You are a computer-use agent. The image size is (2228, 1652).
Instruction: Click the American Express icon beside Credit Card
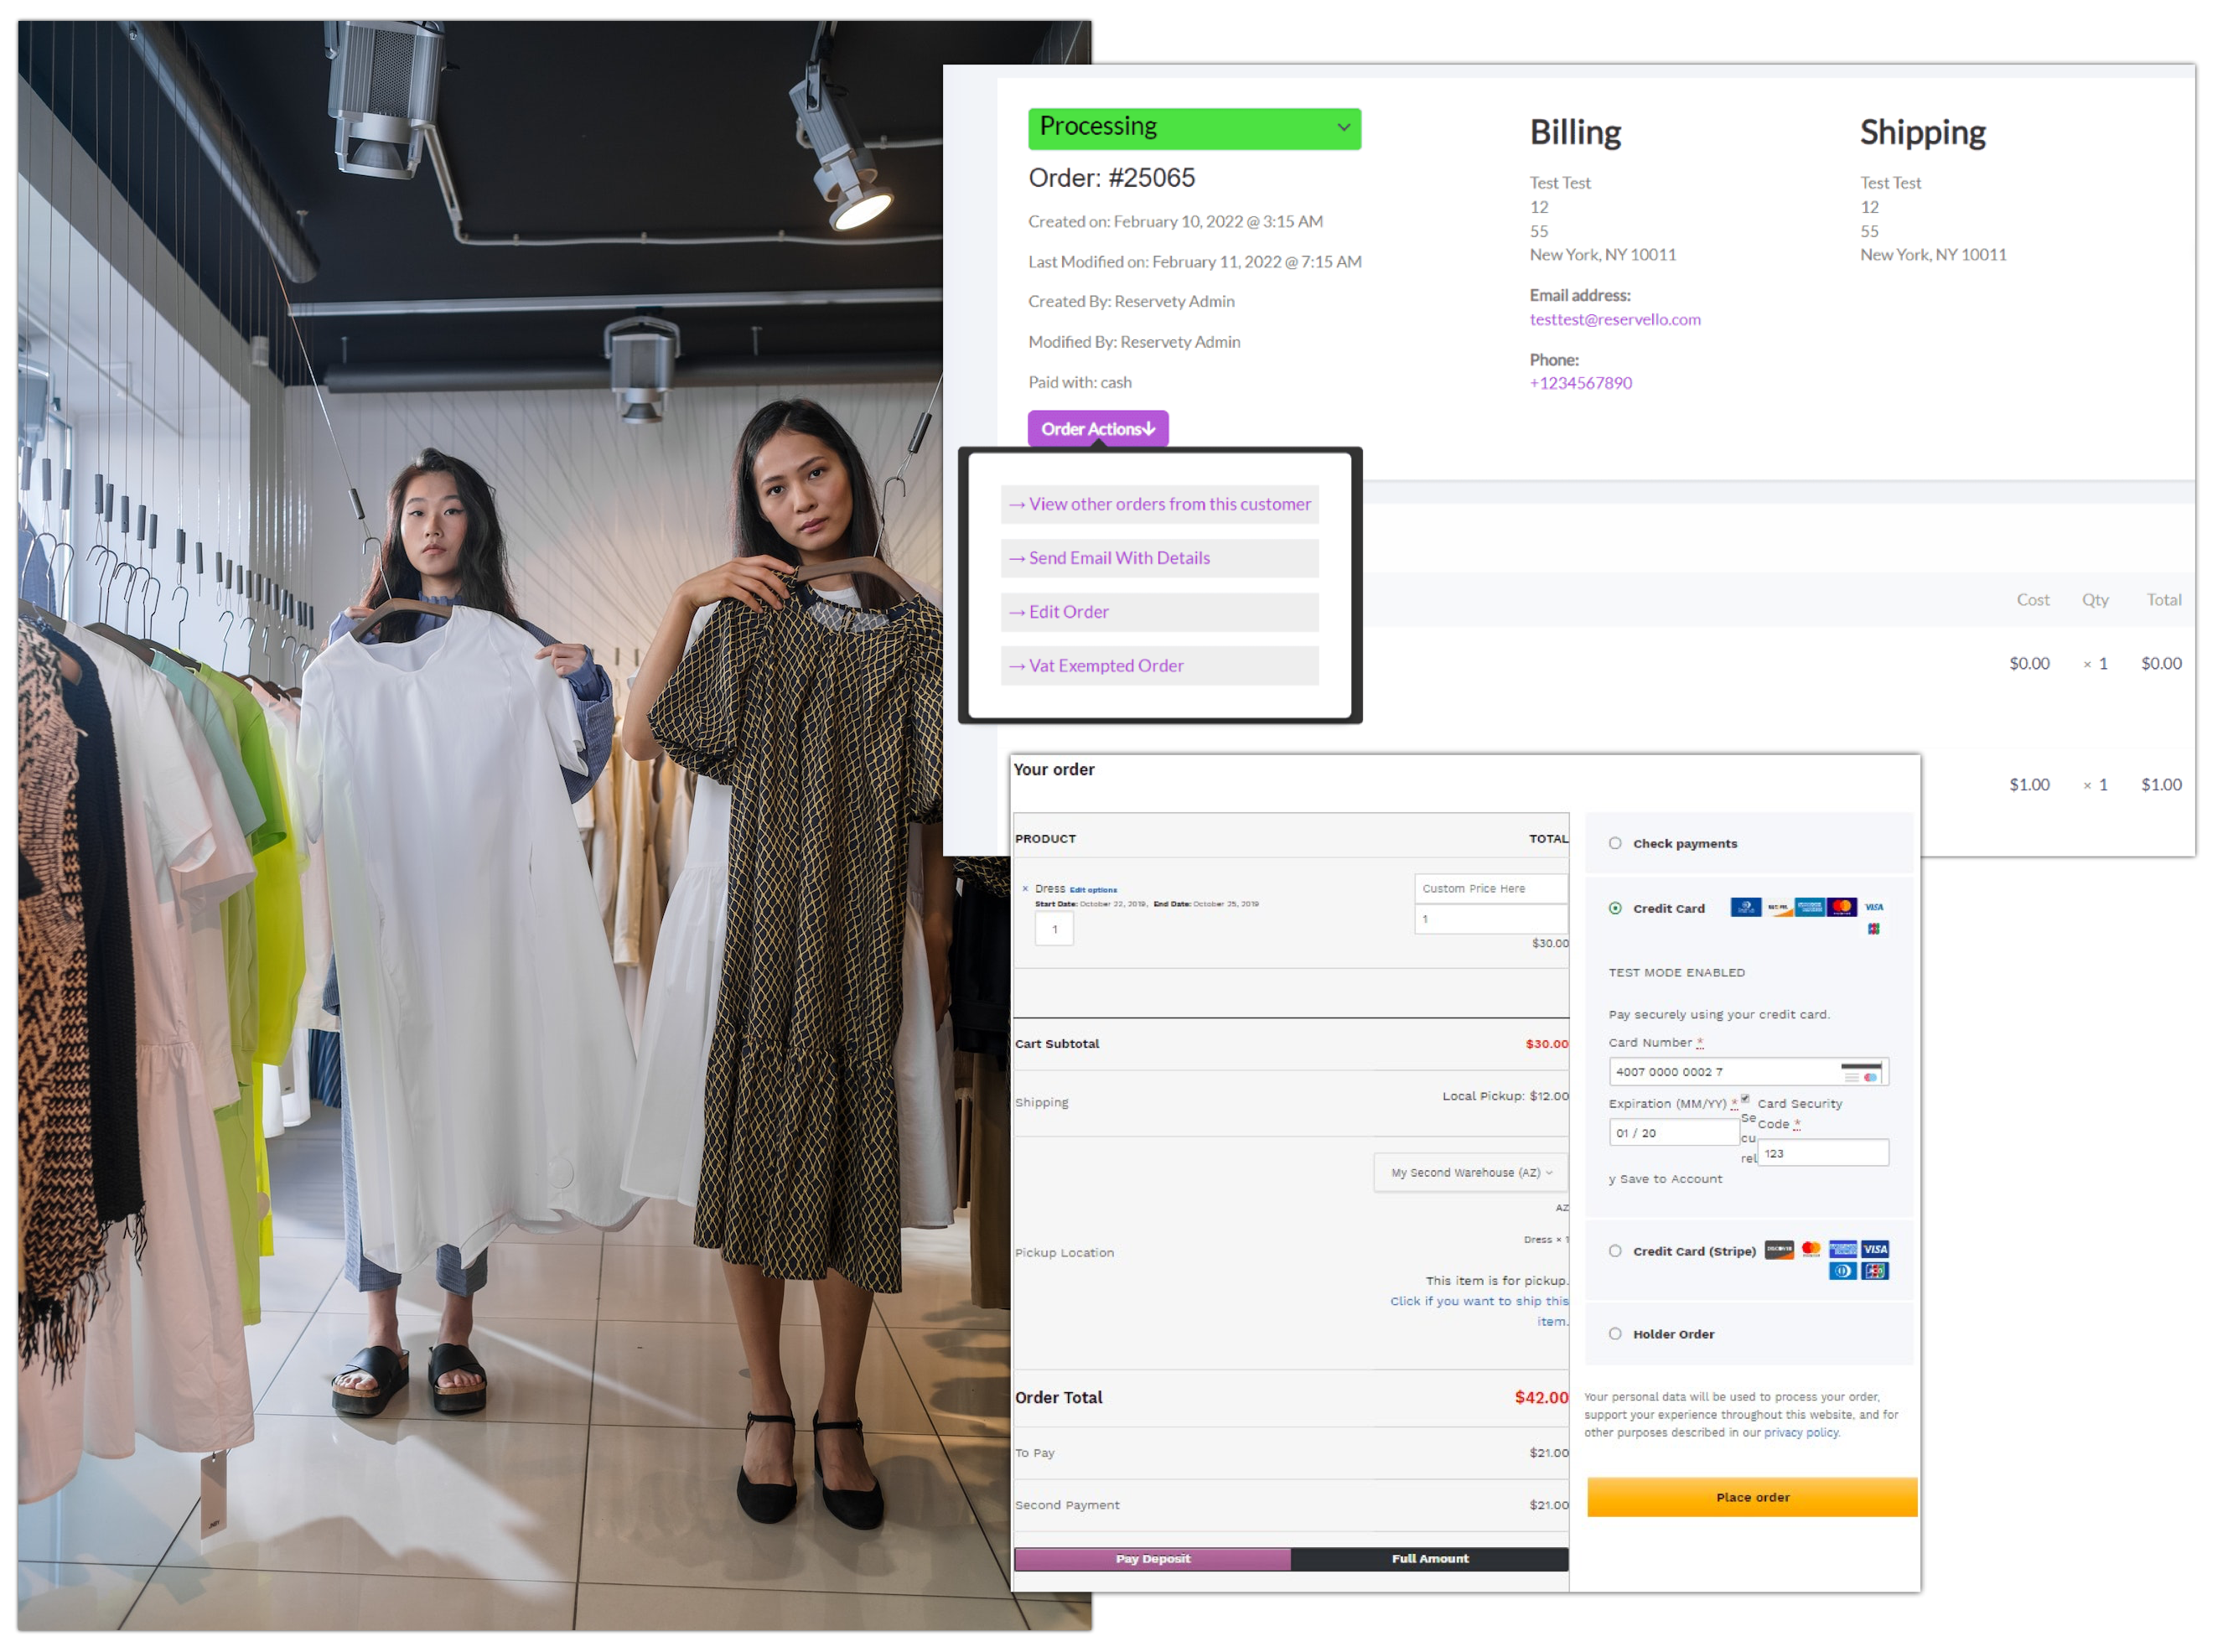point(1810,907)
